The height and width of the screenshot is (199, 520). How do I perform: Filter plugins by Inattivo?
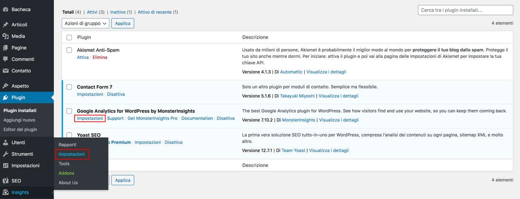click(118, 12)
